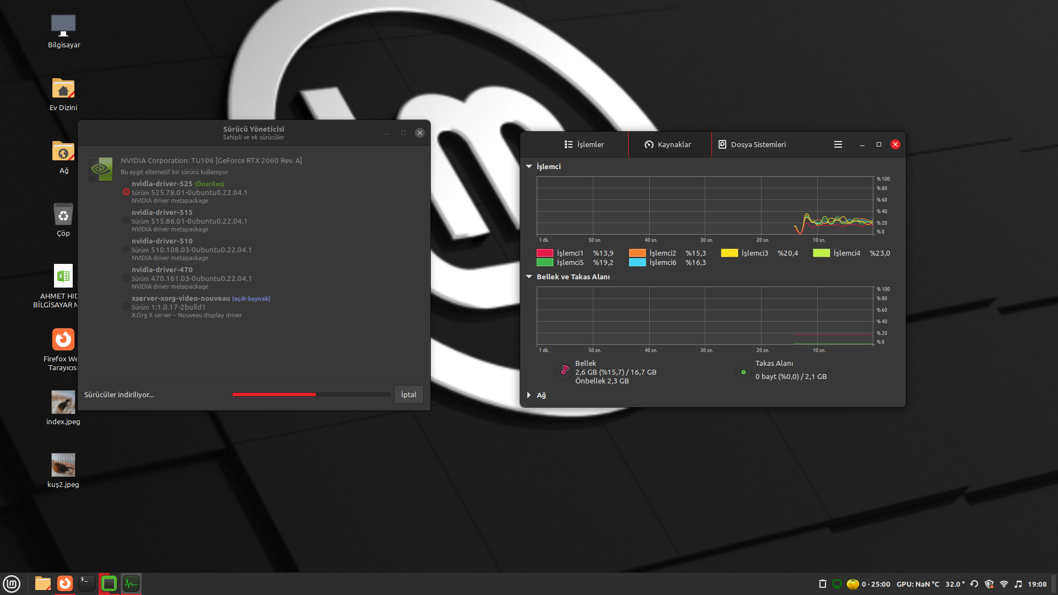Collapse the Bellek ve Takas Alanı section
This screenshot has height=595, width=1058.
(529, 277)
